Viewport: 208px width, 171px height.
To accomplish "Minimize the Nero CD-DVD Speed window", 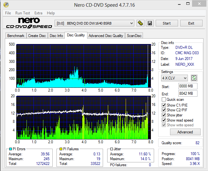I will (179, 4).
